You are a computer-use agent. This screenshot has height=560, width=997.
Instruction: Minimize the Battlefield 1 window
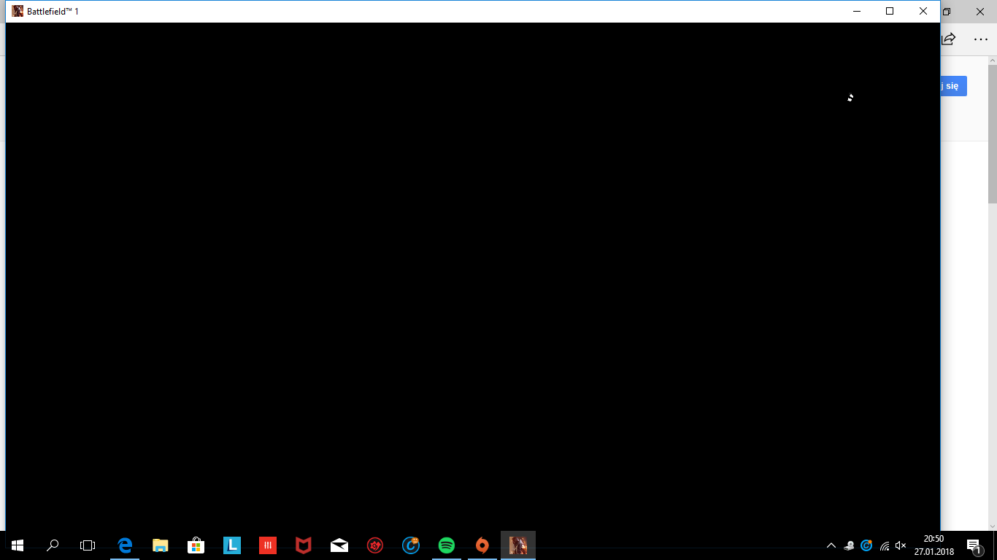(x=856, y=11)
